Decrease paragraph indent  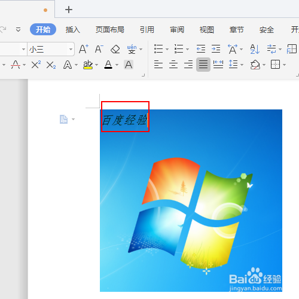coord(201,49)
